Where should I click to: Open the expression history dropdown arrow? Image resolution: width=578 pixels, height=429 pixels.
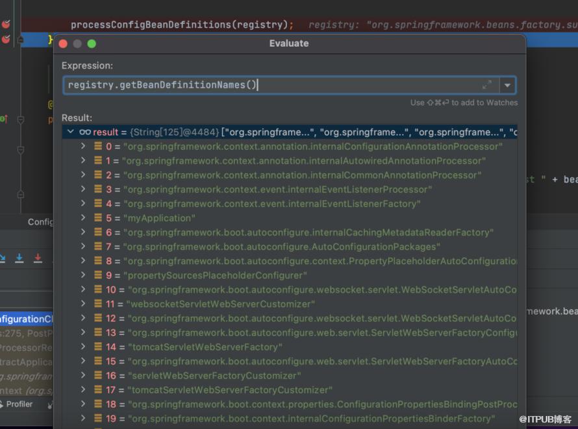pyautogui.click(x=508, y=86)
